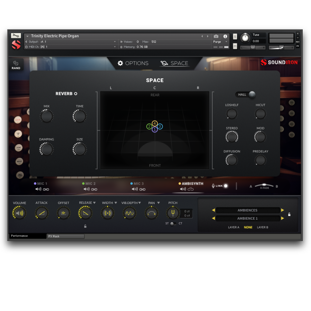
Task: Select mic puck 2 in the space grid
Action: click(149, 126)
